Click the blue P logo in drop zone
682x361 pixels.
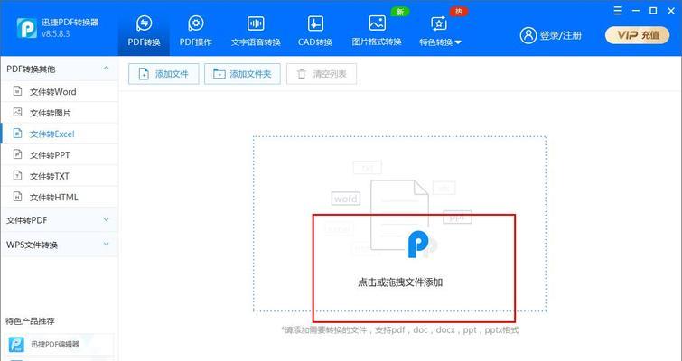click(418, 245)
